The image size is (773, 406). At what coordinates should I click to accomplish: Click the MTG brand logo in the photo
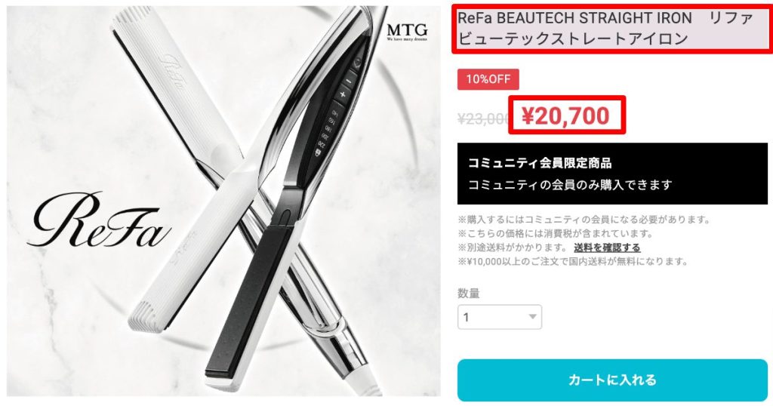(407, 32)
